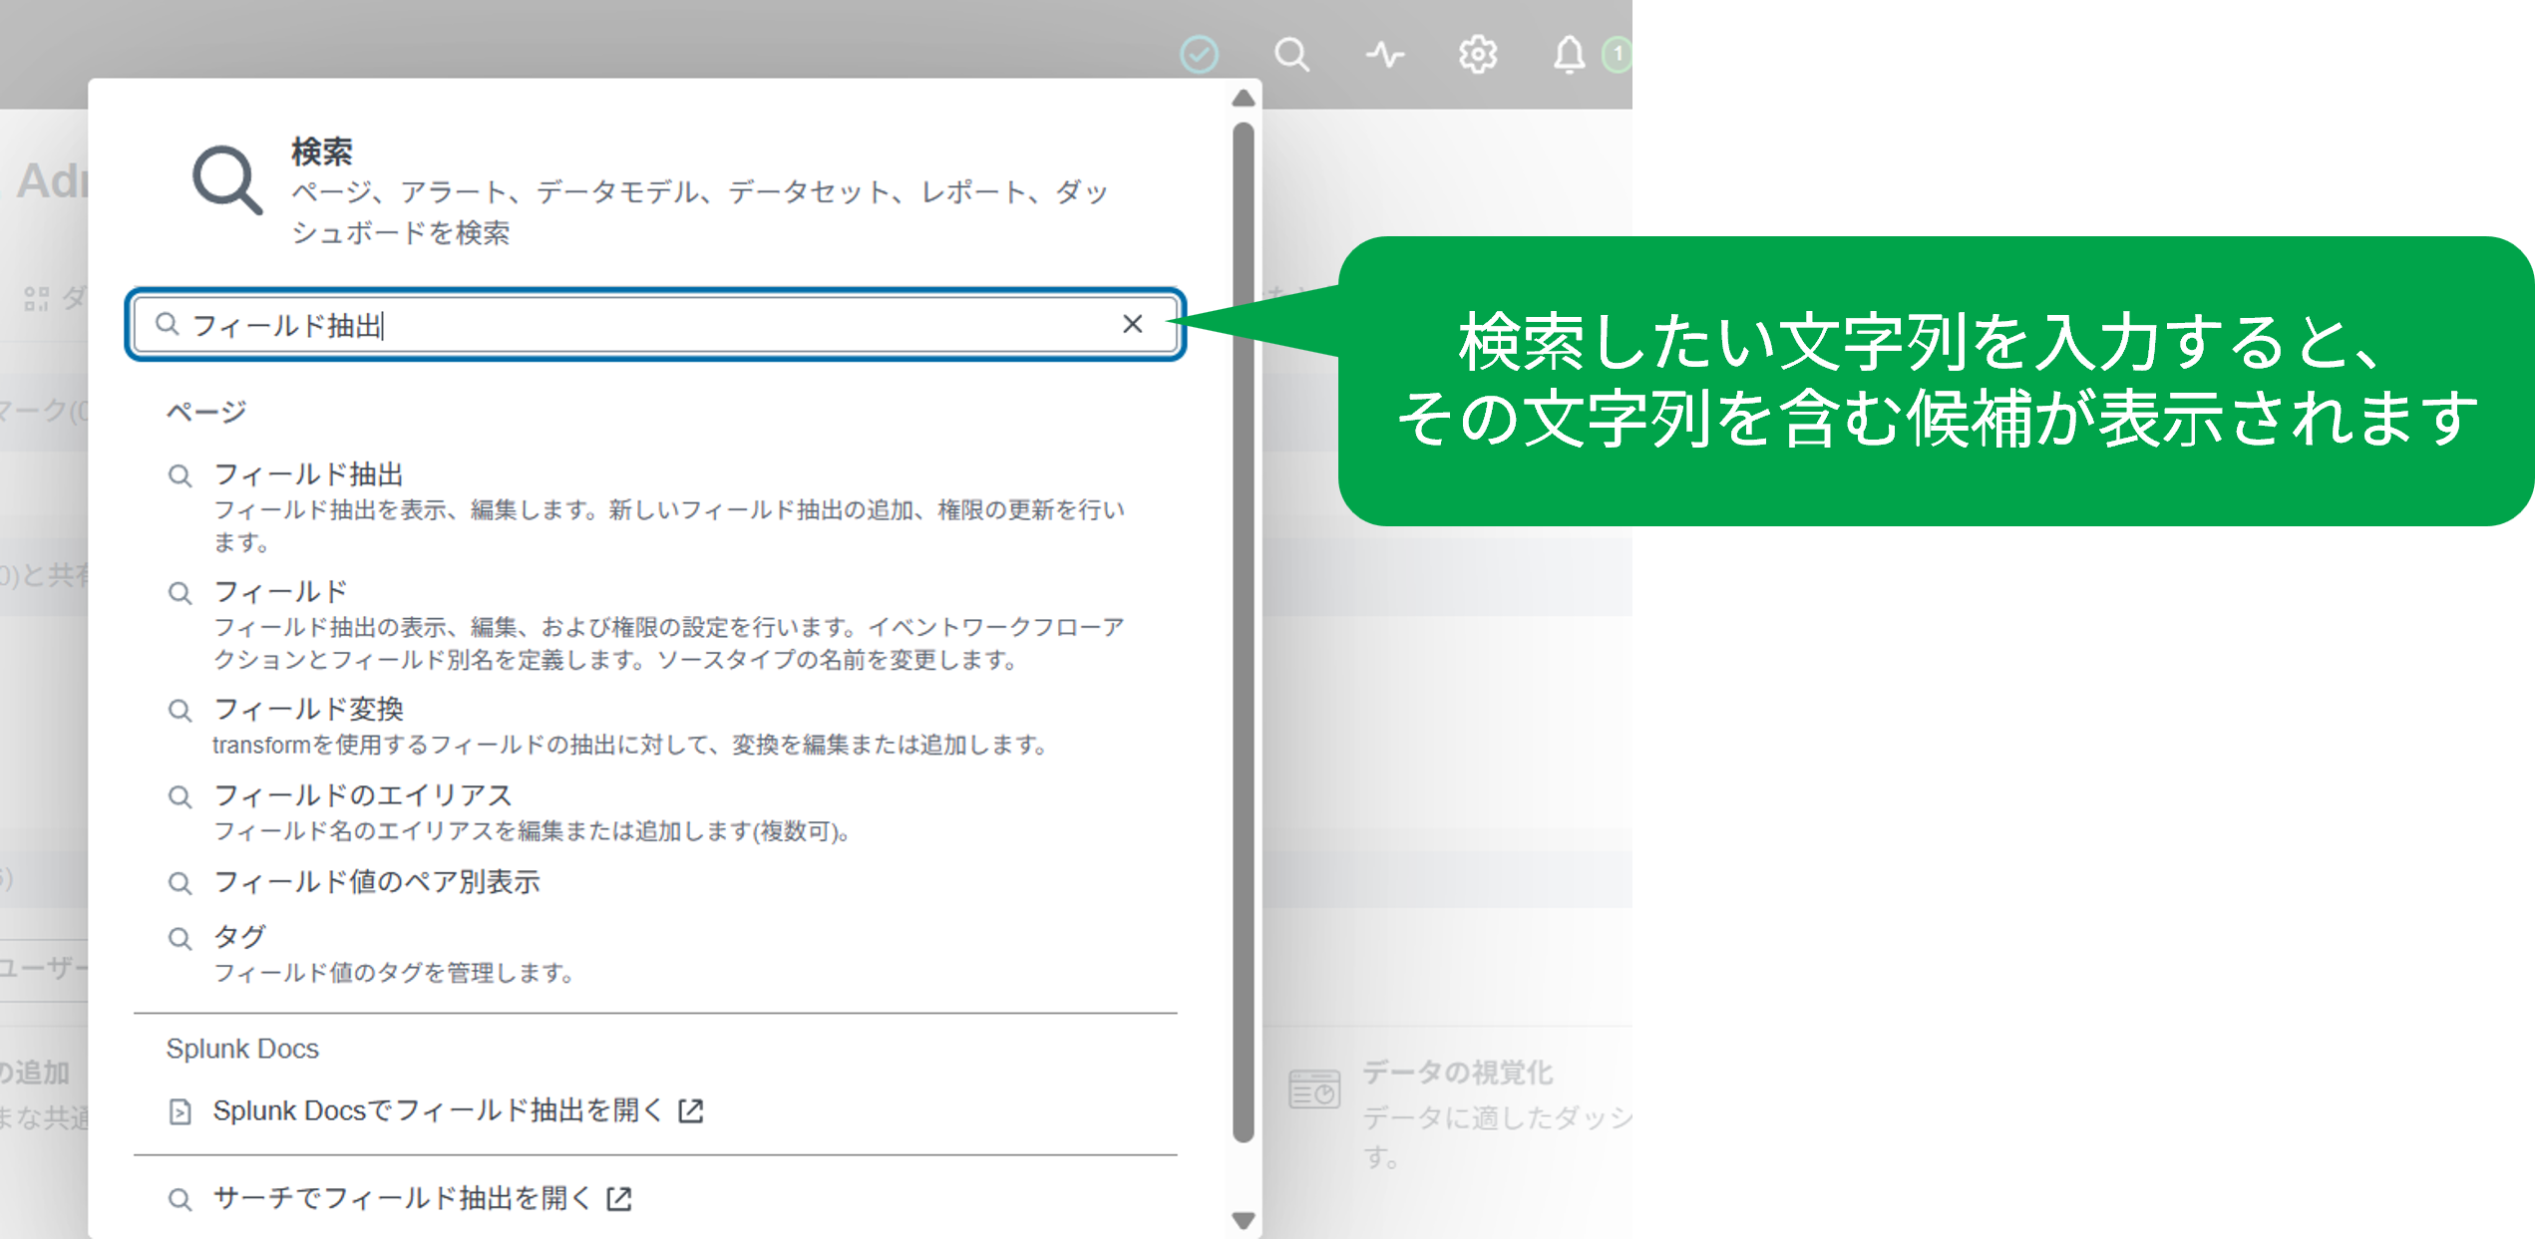Click the search dialog vertical scrollbar thumb

pos(1243,632)
